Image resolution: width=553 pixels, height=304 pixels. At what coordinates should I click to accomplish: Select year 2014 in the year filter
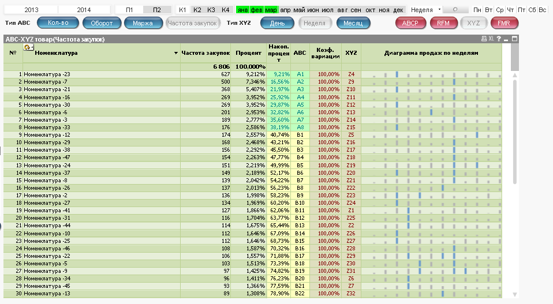84,10
